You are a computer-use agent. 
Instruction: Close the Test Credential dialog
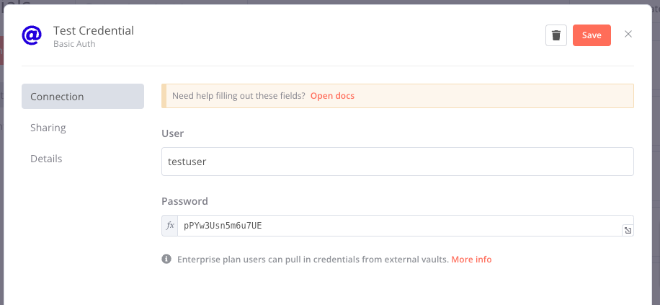(628, 35)
